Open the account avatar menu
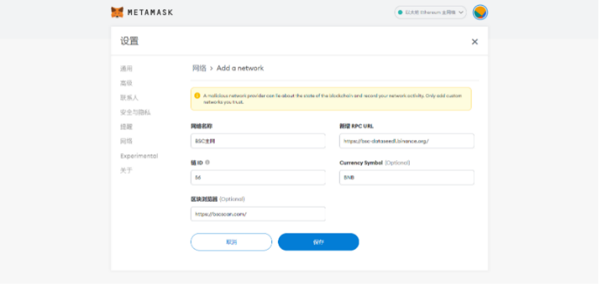599x285 pixels. [480, 12]
